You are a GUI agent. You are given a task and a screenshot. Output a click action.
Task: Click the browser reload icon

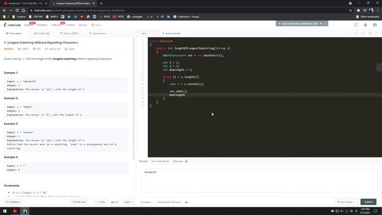tap(17, 11)
